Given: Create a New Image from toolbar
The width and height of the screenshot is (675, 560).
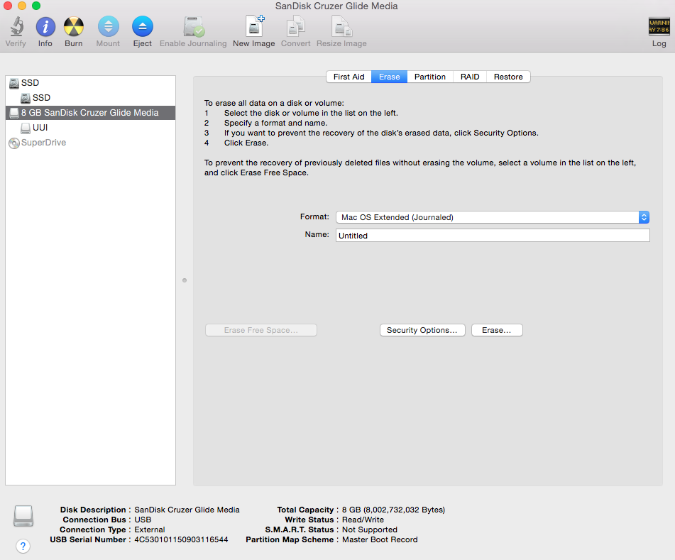Looking at the screenshot, I should 254,27.
